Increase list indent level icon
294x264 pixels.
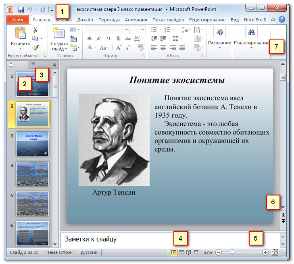click(163, 38)
